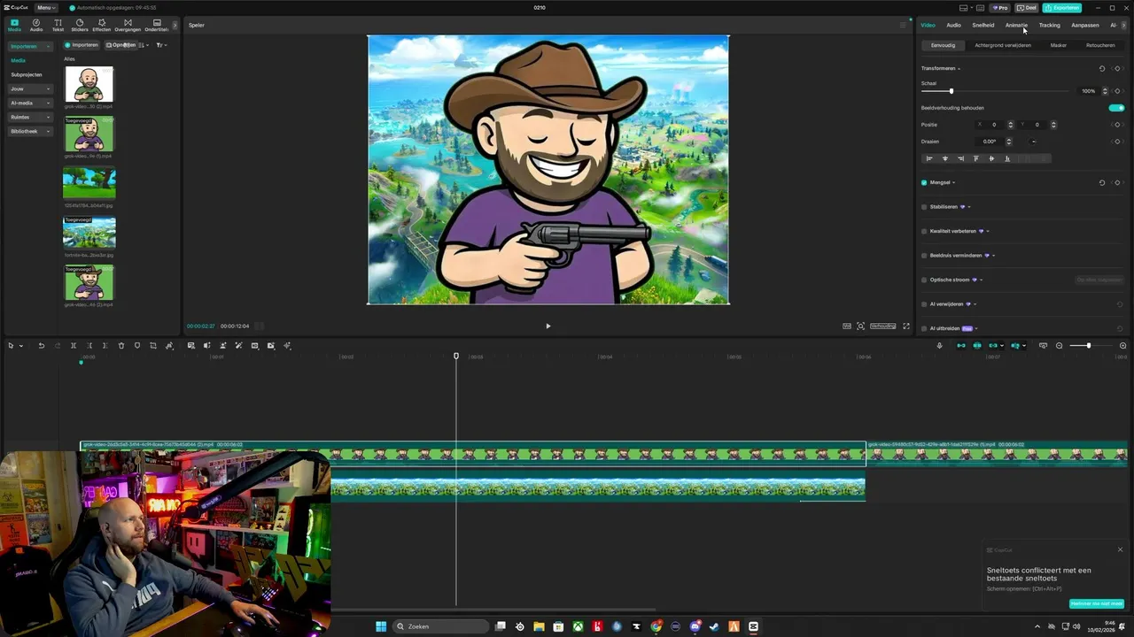The image size is (1134, 637).
Task: Click the zoom in timeline icon
Action: point(1123,346)
